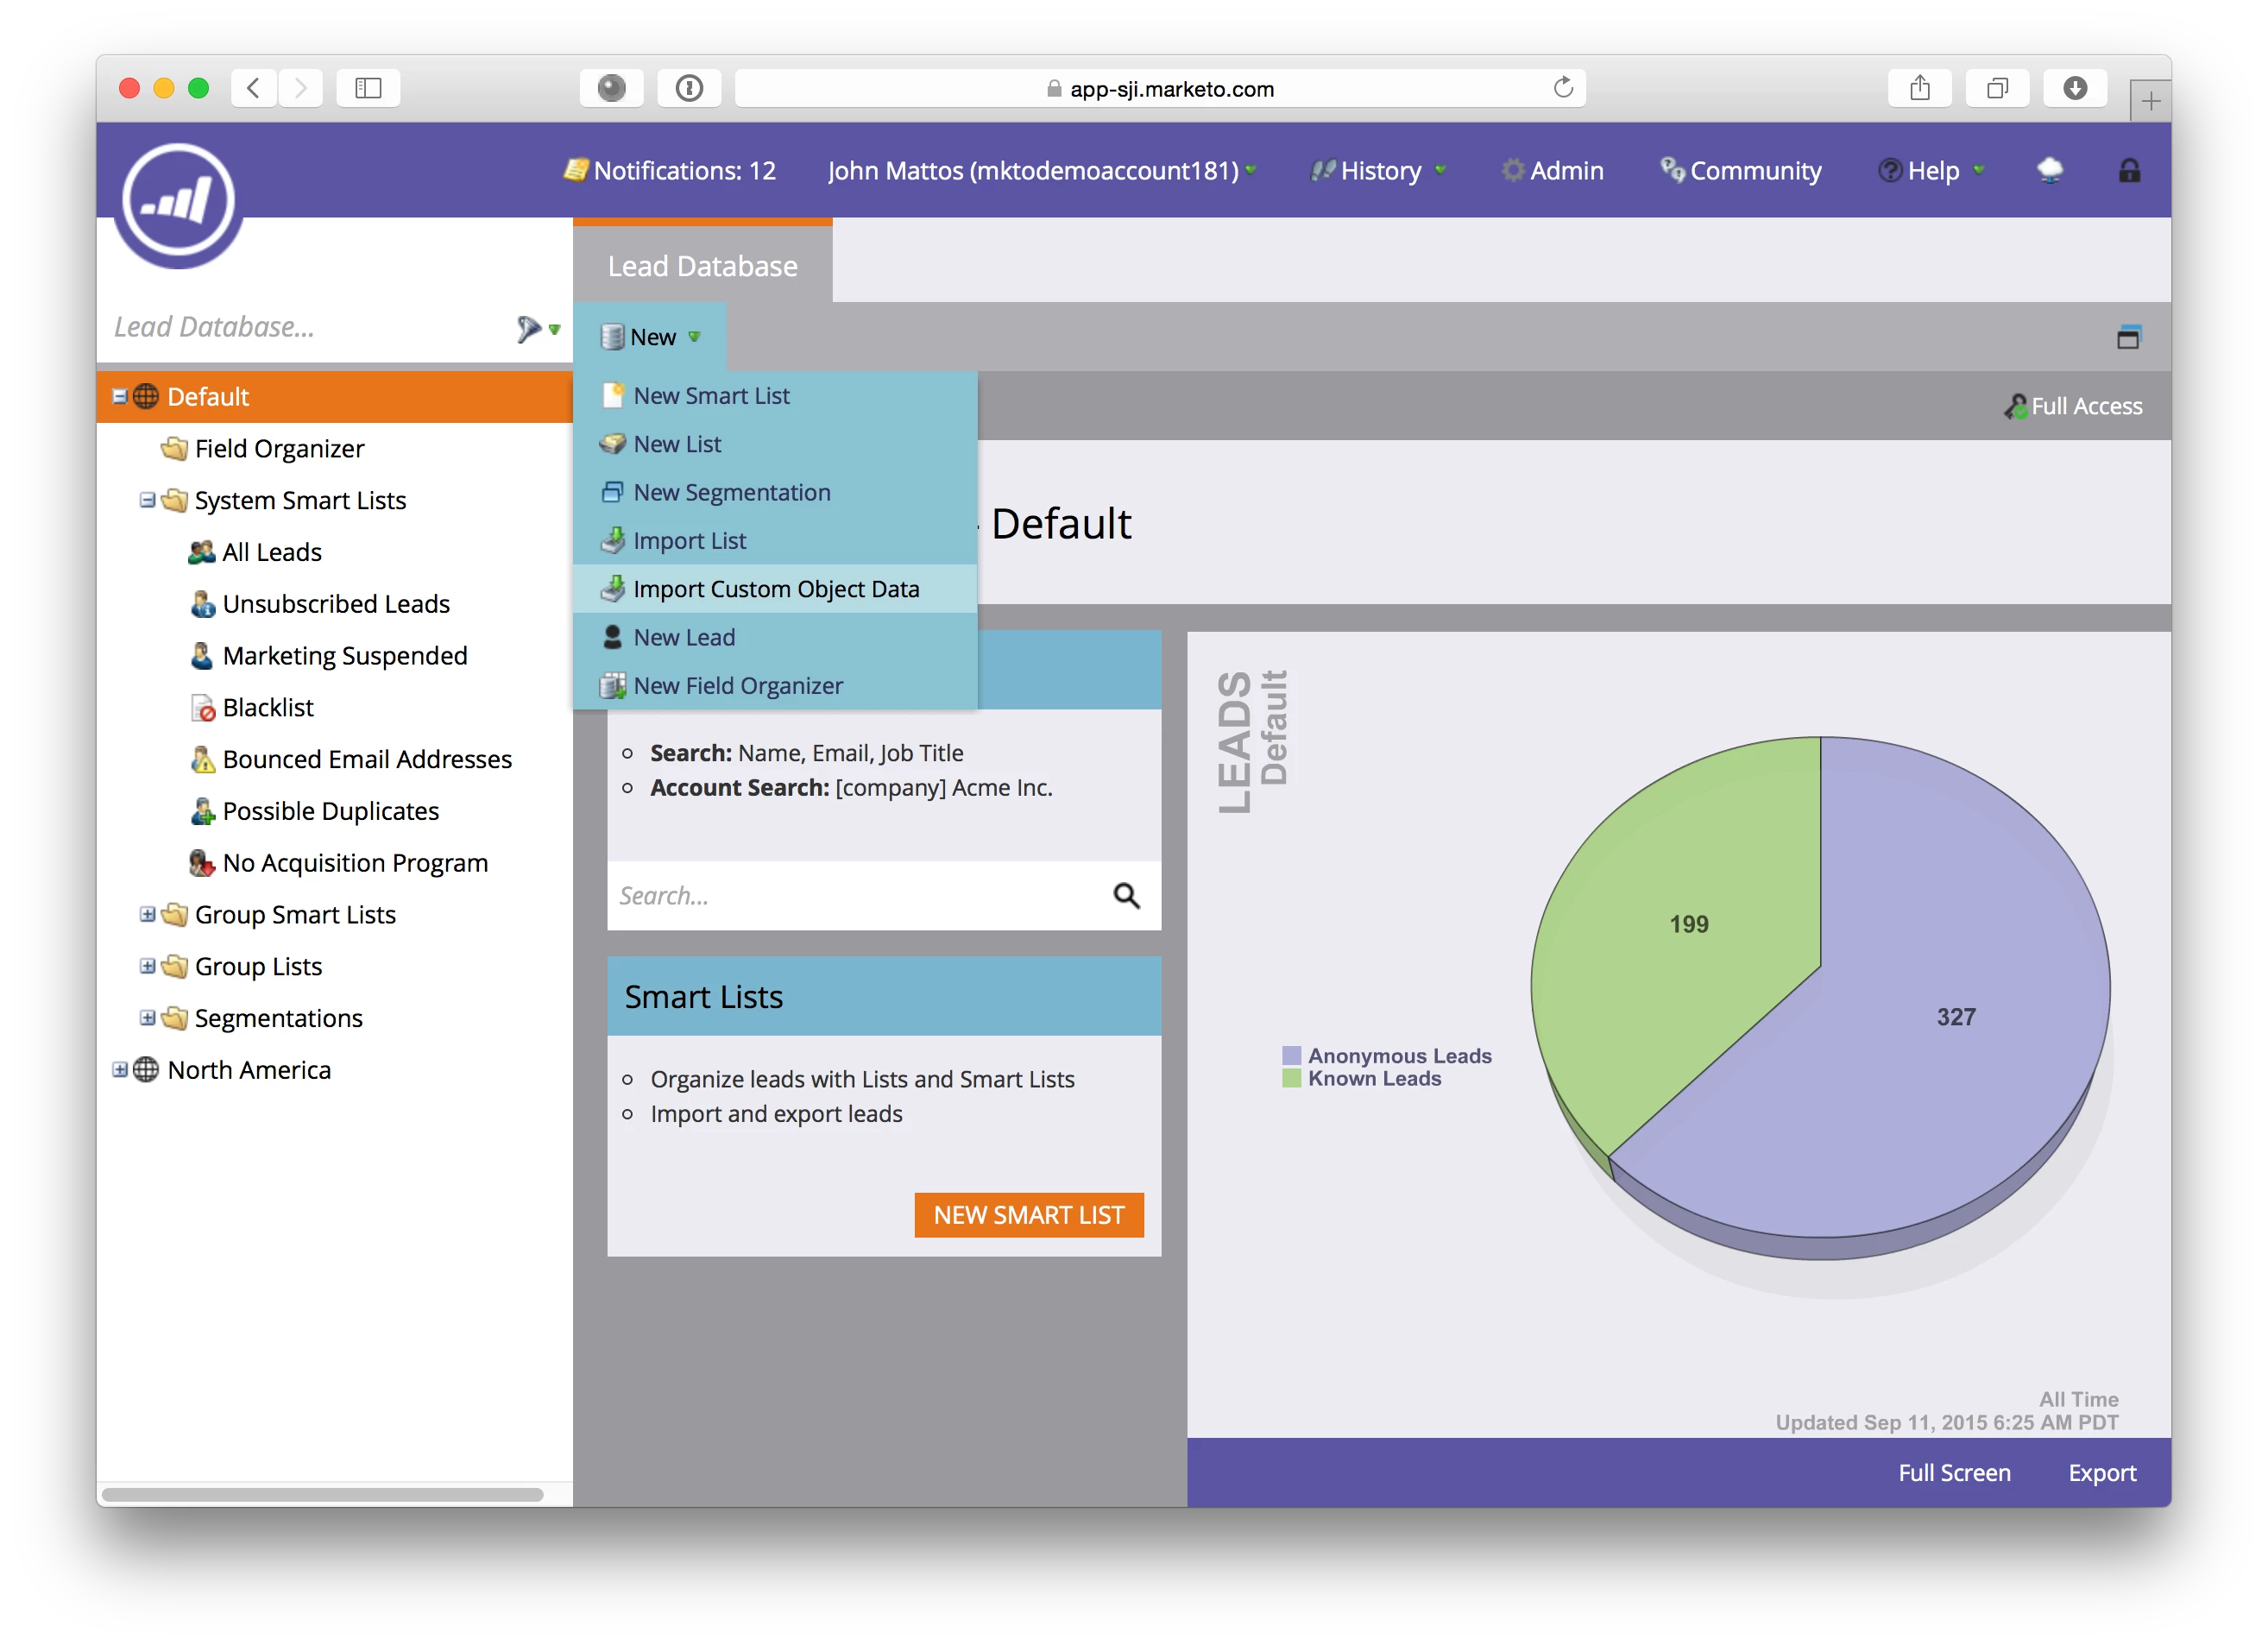
Task: Collapse the System Smart Lists folder
Action: coord(147,500)
